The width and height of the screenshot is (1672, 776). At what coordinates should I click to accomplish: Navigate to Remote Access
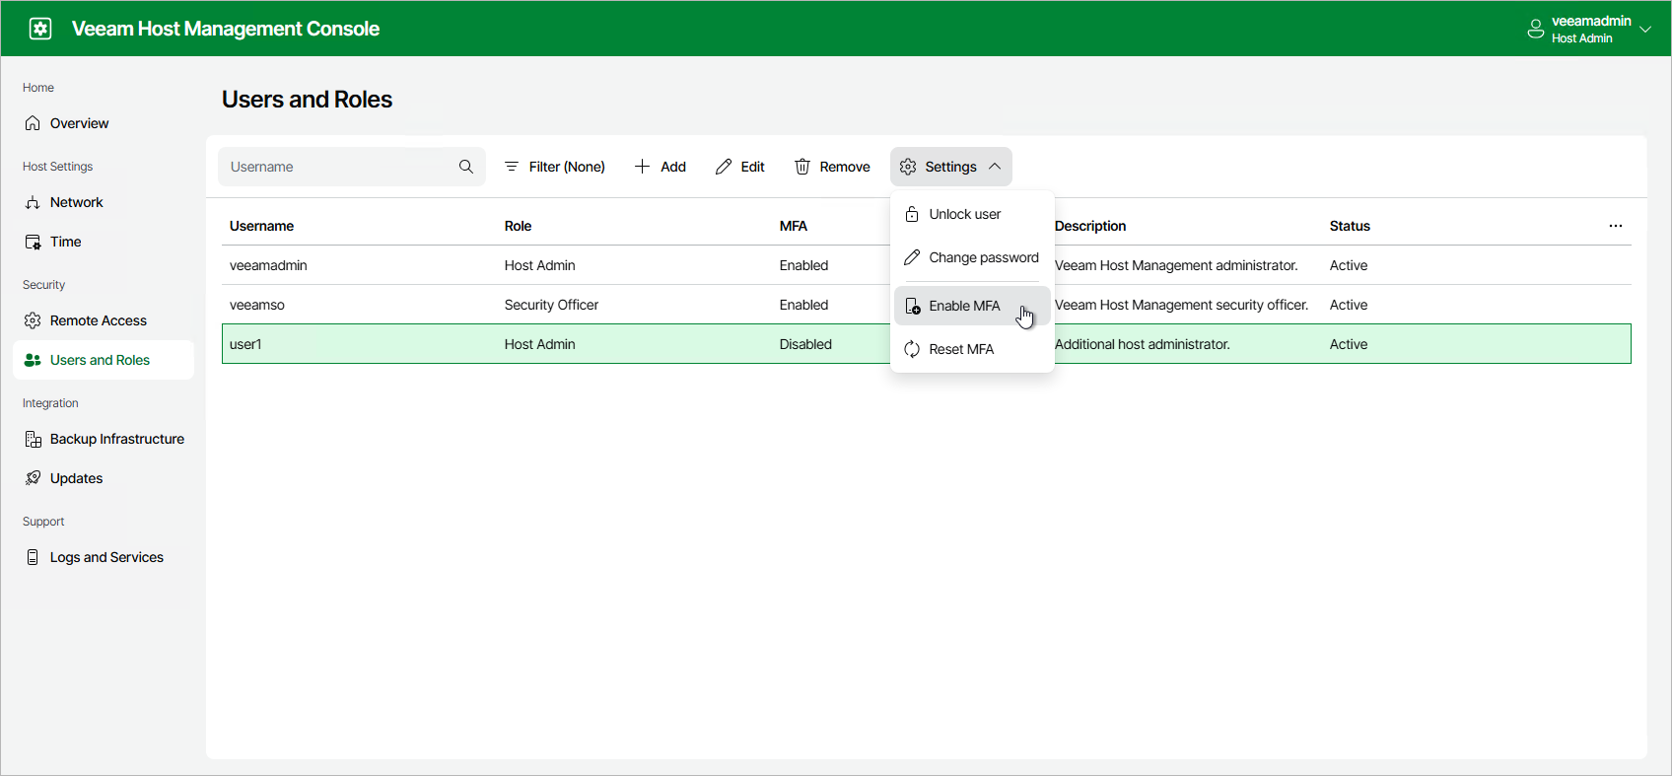click(104, 320)
